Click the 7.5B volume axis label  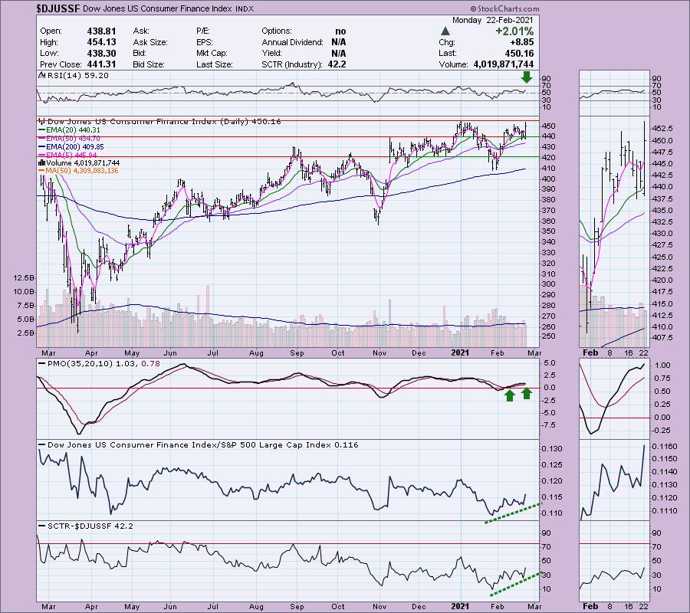pyautogui.click(x=26, y=306)
